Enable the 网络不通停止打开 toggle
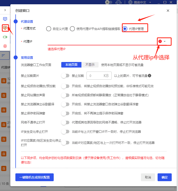The image size is (178, 191). click(x=65, y=122)
